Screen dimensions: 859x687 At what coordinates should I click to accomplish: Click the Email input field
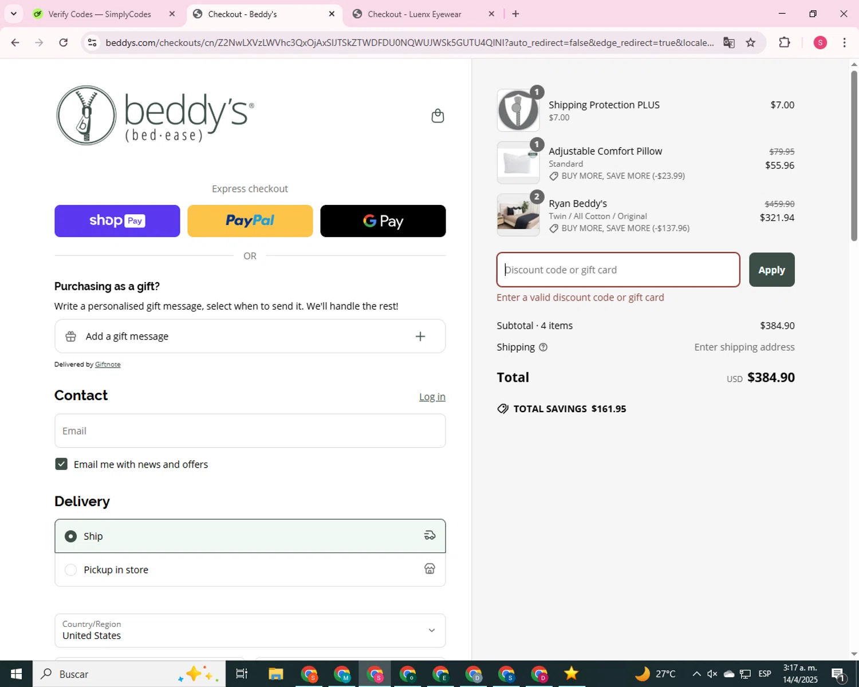coord(250,431)
